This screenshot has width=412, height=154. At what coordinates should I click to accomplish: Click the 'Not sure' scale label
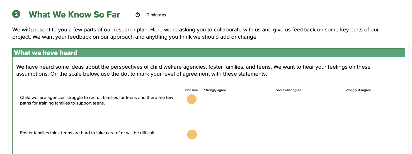[x=192, y=90]
